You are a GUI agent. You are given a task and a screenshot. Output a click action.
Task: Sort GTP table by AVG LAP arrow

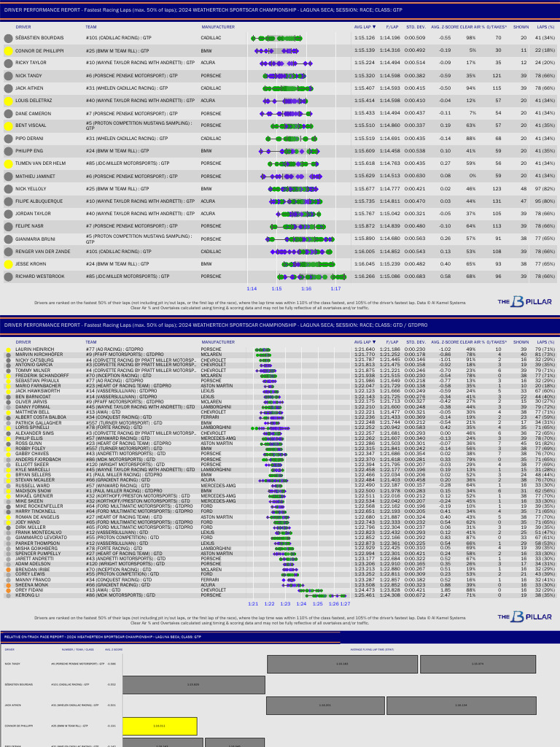click(x=374, y=27)
